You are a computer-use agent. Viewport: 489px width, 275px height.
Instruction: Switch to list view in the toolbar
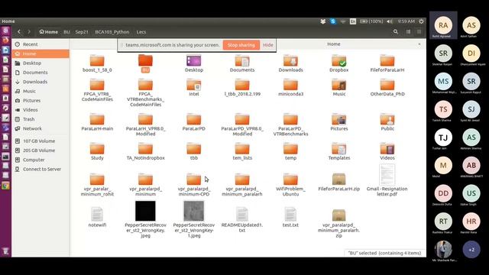(408, 31)
